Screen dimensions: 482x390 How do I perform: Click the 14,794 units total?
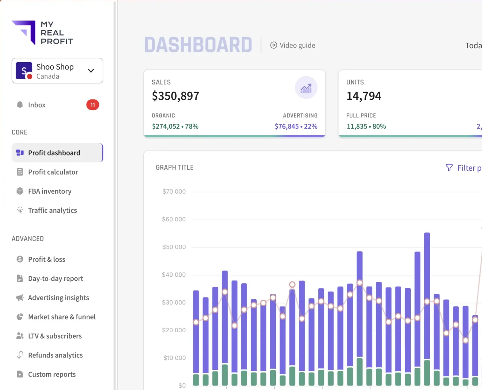tap(364, 96)
